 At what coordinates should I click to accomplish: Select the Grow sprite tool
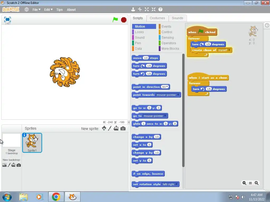147,9
